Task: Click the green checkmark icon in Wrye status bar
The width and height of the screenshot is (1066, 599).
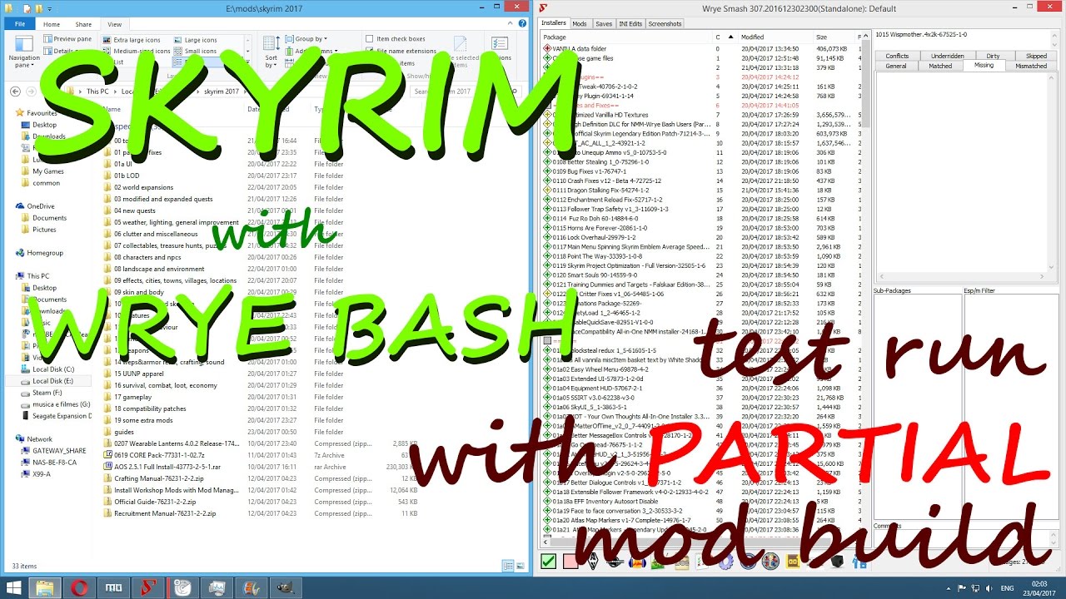Action: pyautogui.click(x=548, y=562)
